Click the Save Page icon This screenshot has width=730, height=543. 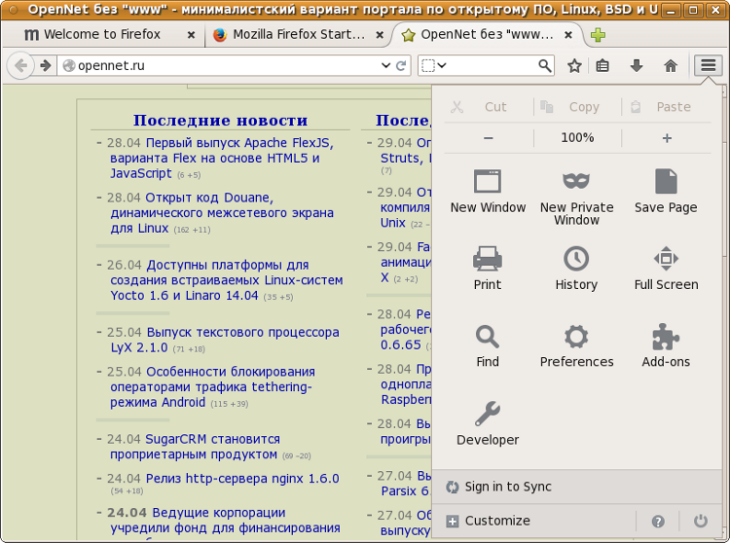pos(666,191)
